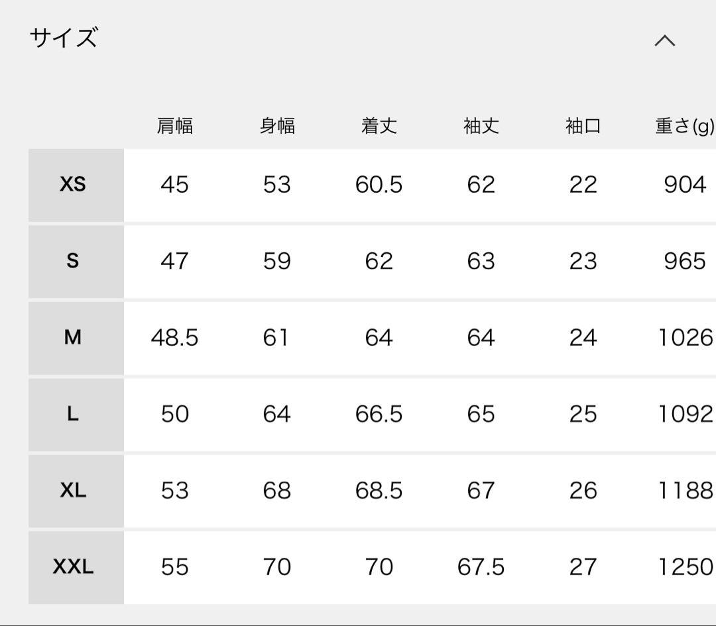Select the 60.5 着丈 value for XS

379,185
